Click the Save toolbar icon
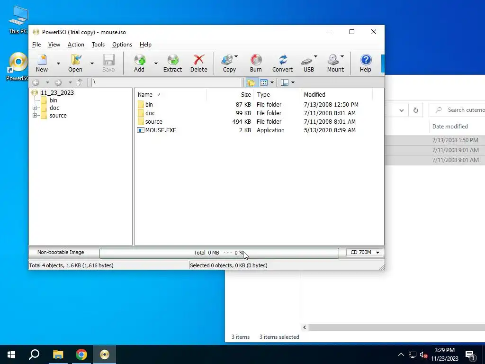485x364 pixels. point(108,63)
